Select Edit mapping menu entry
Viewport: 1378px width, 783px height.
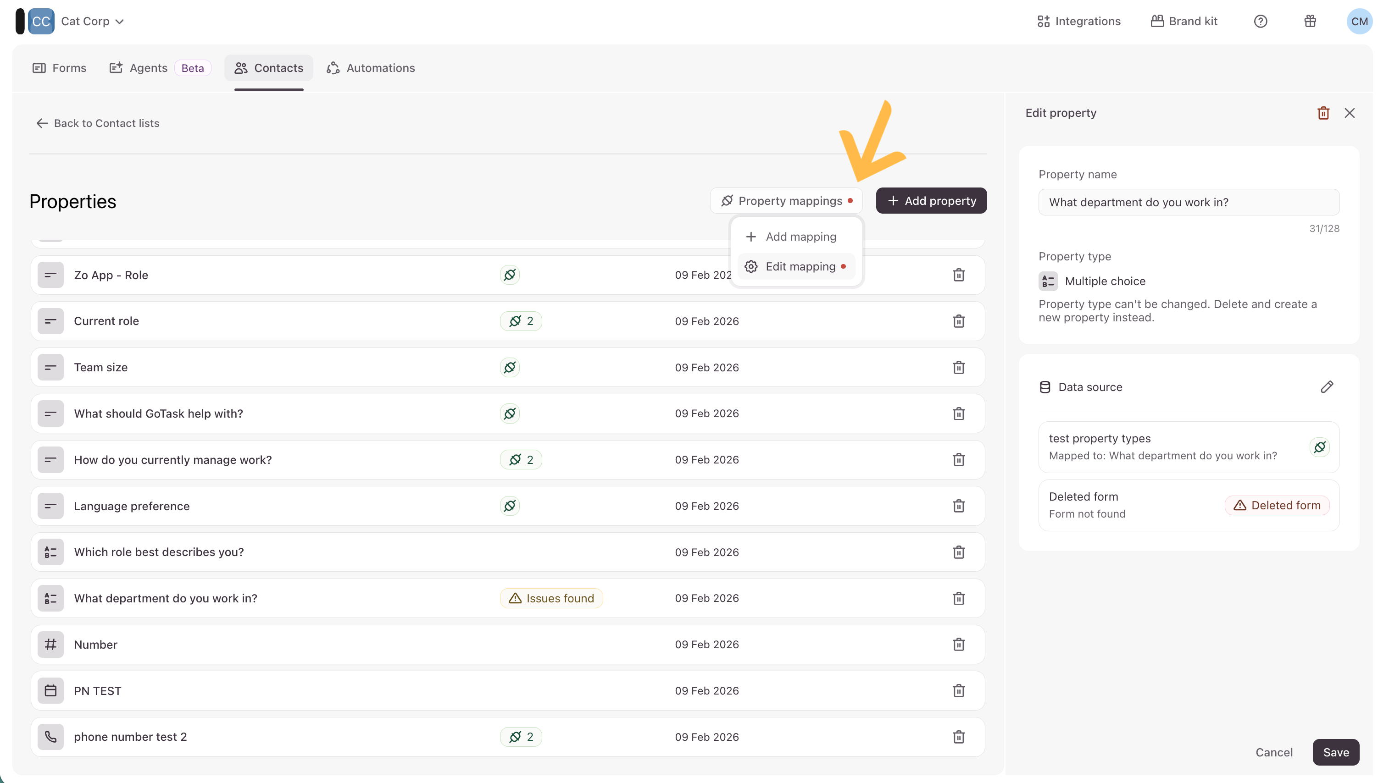click(x=795, y=267)
